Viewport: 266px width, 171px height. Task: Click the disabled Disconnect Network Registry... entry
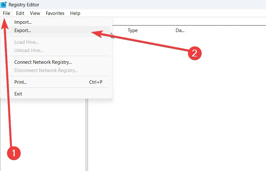point(56,70)
